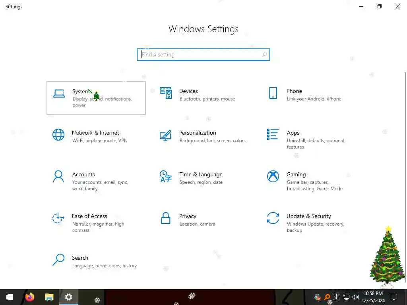The width and height of the screenshot is (407, 305).
Task: Open the Gaming heading link
Action: tap(296, 175)
